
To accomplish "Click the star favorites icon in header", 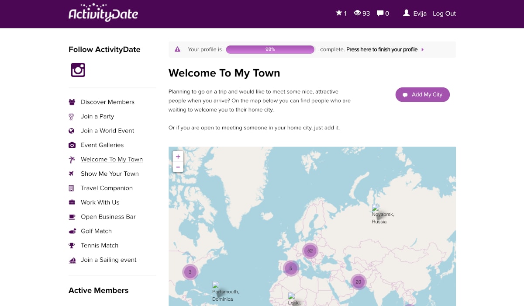I will point(339,13).
